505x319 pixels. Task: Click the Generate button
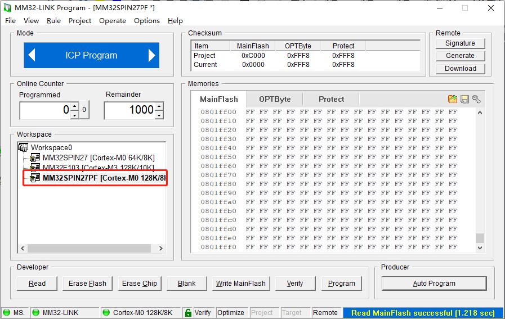[x=460, y=56]
